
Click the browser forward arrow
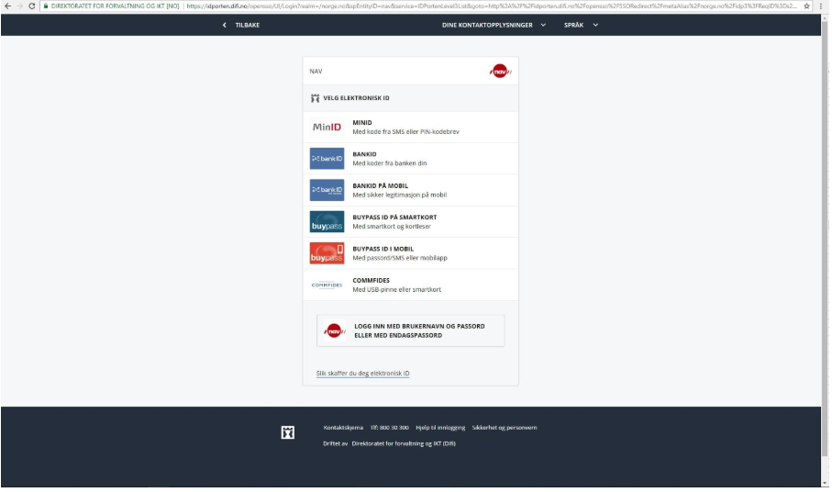(x=19, y=6)
